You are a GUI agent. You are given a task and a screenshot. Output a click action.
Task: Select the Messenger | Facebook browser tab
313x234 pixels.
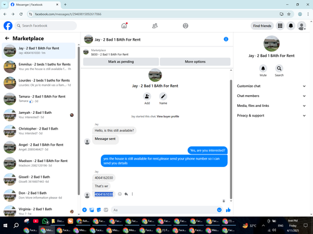[34, 4]
